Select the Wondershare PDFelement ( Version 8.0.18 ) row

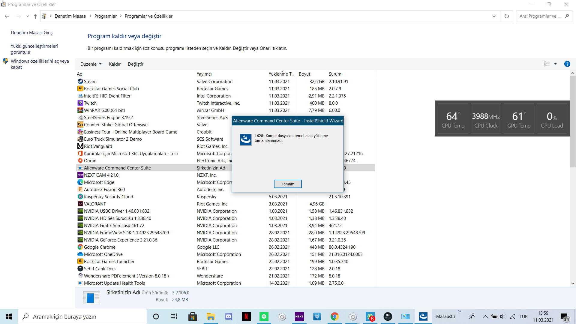(x=225, y=276)
